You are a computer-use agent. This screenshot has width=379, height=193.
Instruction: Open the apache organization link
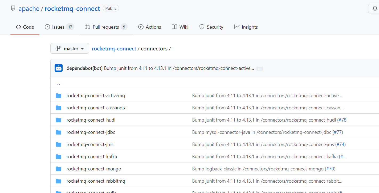click(29, 8)
